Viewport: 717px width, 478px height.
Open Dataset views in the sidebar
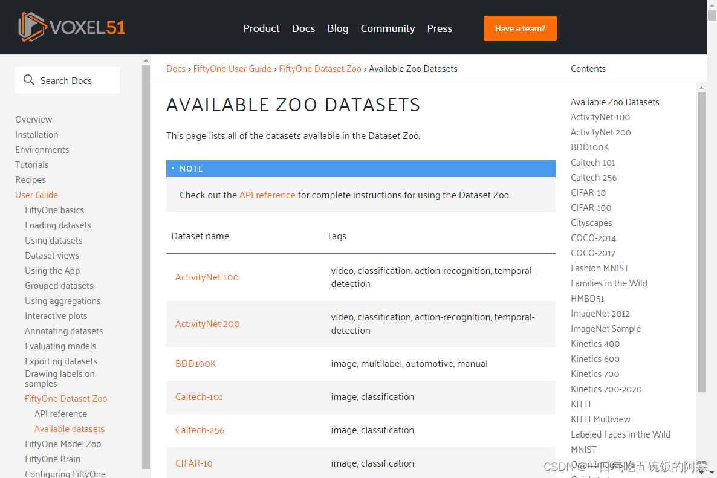point(51,255)
